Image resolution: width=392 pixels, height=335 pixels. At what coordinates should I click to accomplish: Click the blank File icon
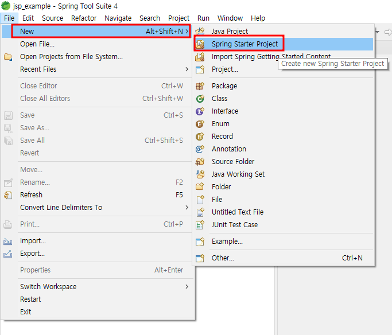coord(200,200)
